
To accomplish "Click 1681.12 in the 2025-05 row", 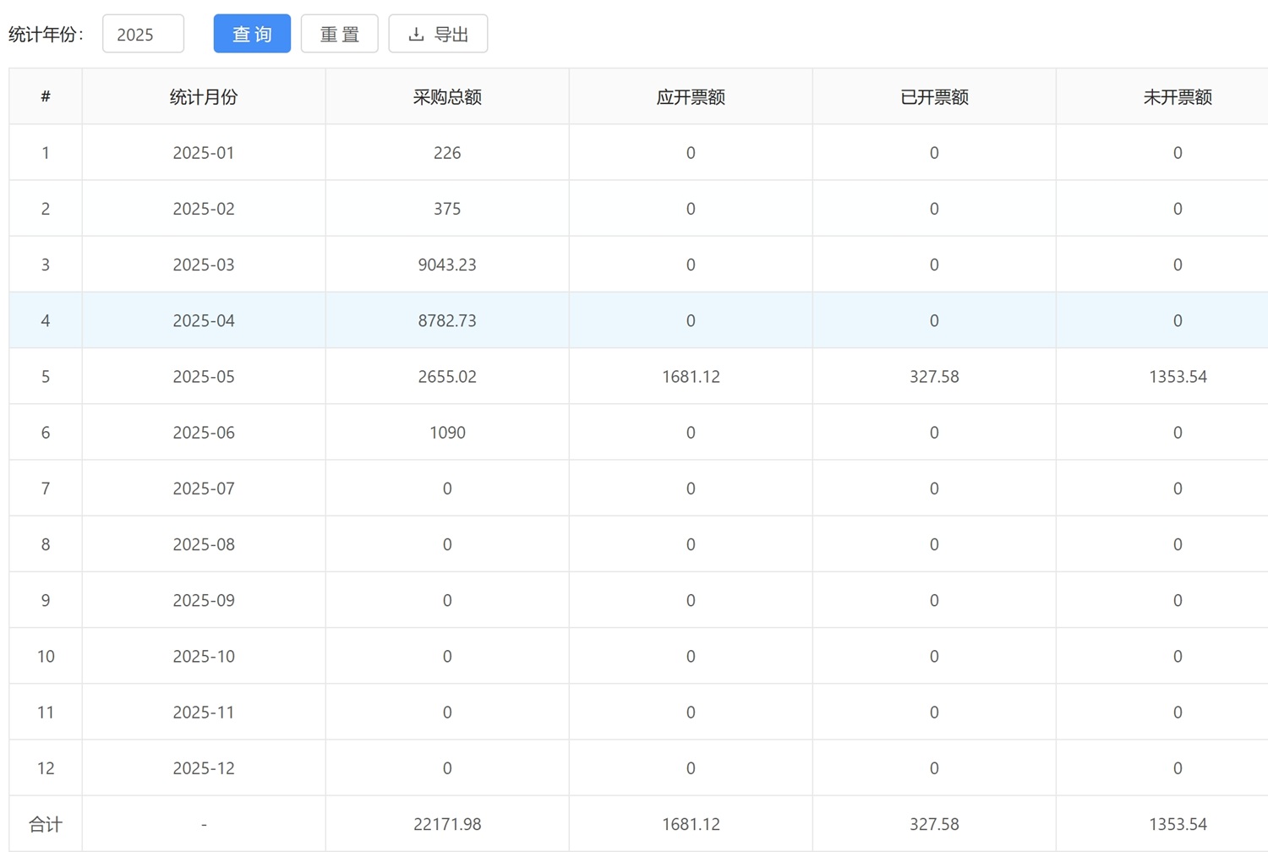I will pos(691,376).
